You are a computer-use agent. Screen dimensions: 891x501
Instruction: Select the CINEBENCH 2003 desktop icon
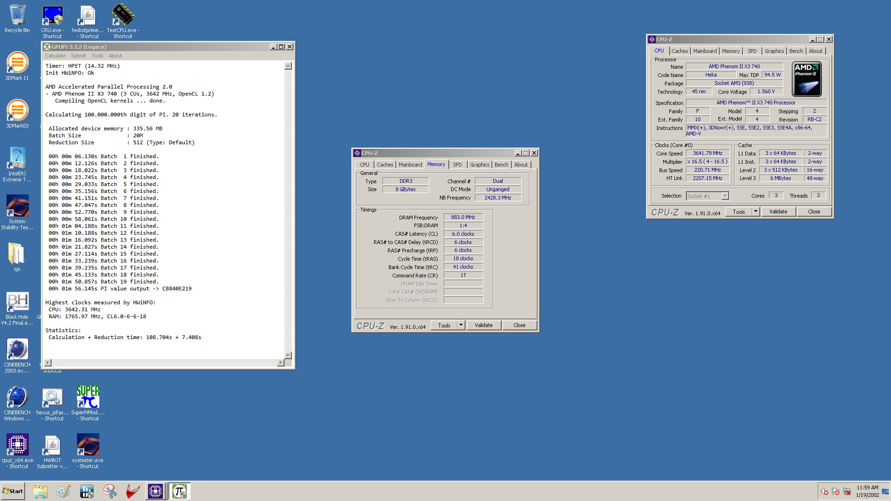[x=17, y=356]
